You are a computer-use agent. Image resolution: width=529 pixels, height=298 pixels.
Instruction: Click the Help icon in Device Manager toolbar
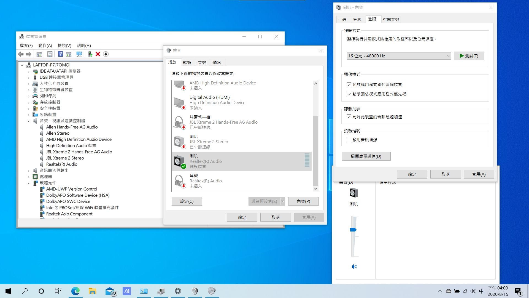[x=60, y=54]
